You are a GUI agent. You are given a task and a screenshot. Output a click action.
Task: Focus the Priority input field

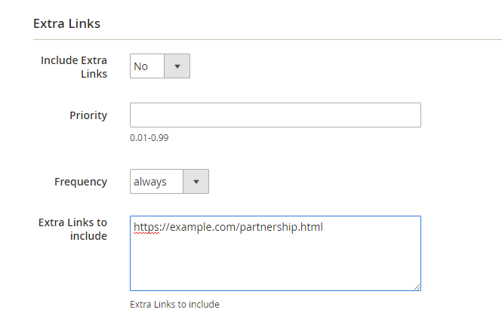(275, 115)
